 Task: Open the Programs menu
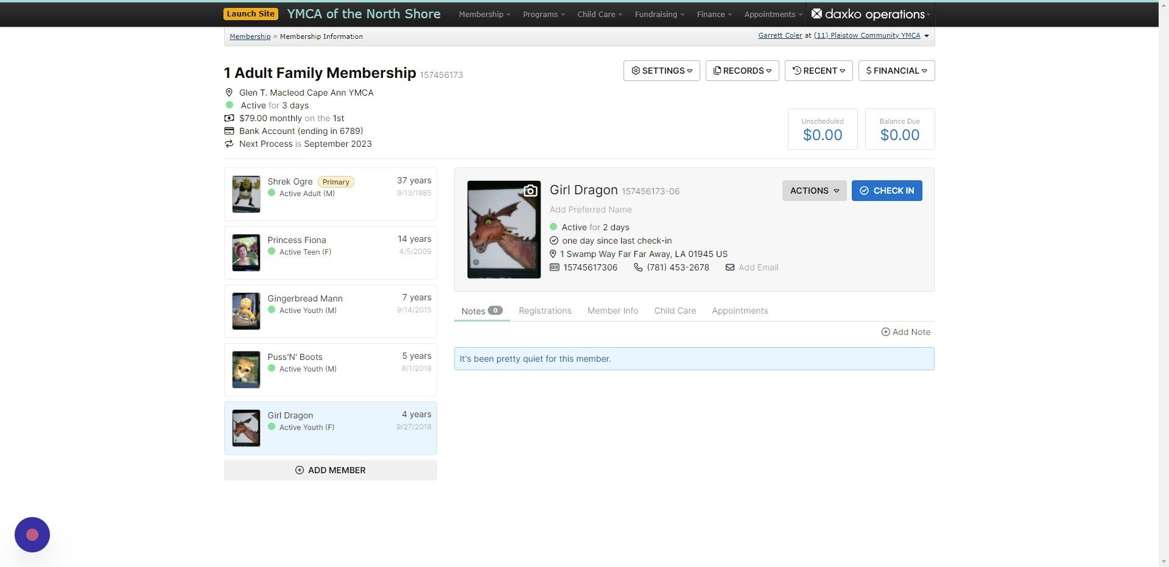pos(544,14)
